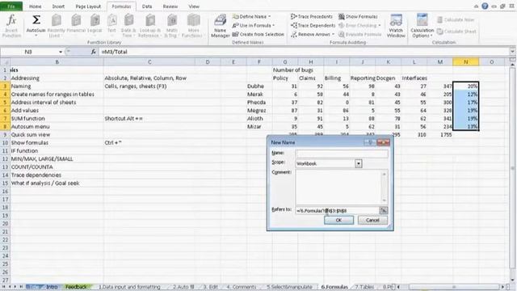The width and height of the screenshot is (517, 291).
Task: Select column N header
Action: (465, 62)
